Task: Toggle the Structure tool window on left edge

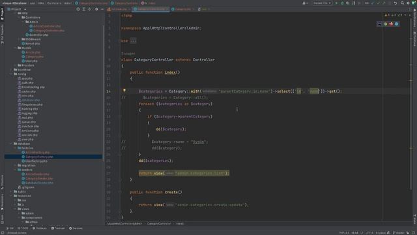Action: pyautogui.click(x=2, y=182)
